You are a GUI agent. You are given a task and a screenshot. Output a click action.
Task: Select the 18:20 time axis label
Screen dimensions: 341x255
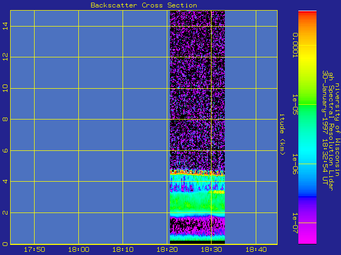click(x=167, y=250)
